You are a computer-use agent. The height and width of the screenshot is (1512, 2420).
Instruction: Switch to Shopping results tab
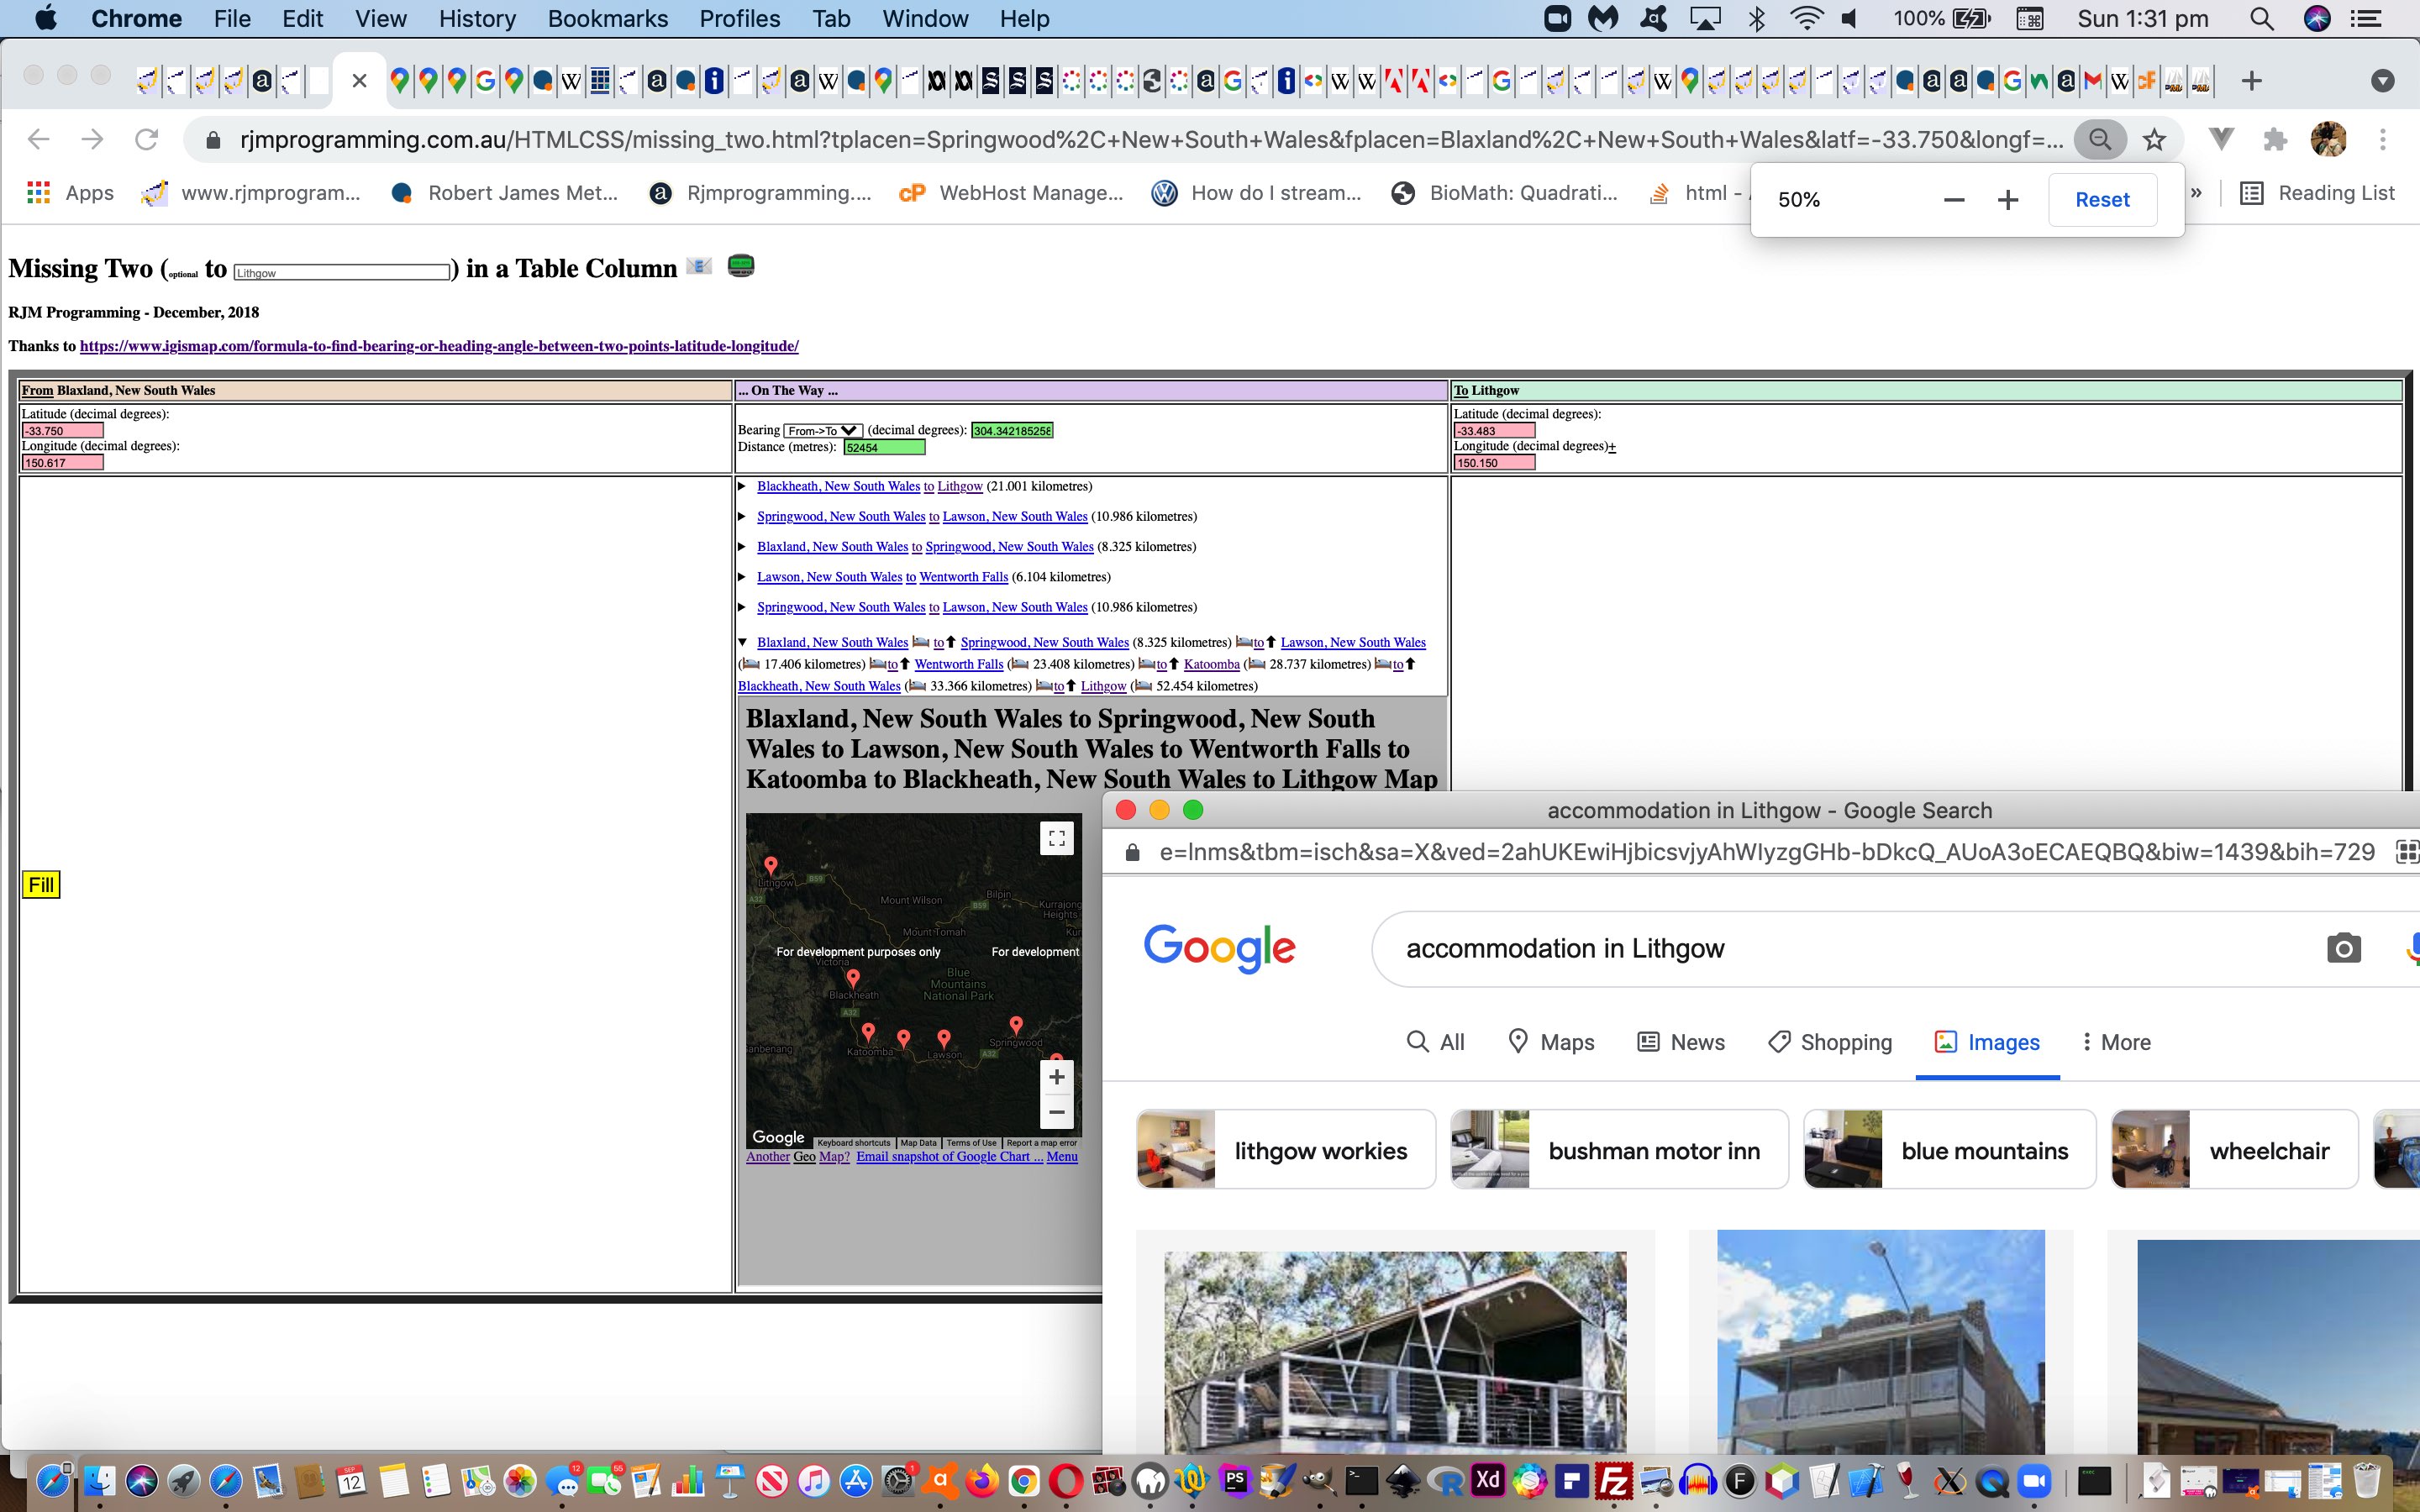pyautogui.click(x=1829, y=1042)
